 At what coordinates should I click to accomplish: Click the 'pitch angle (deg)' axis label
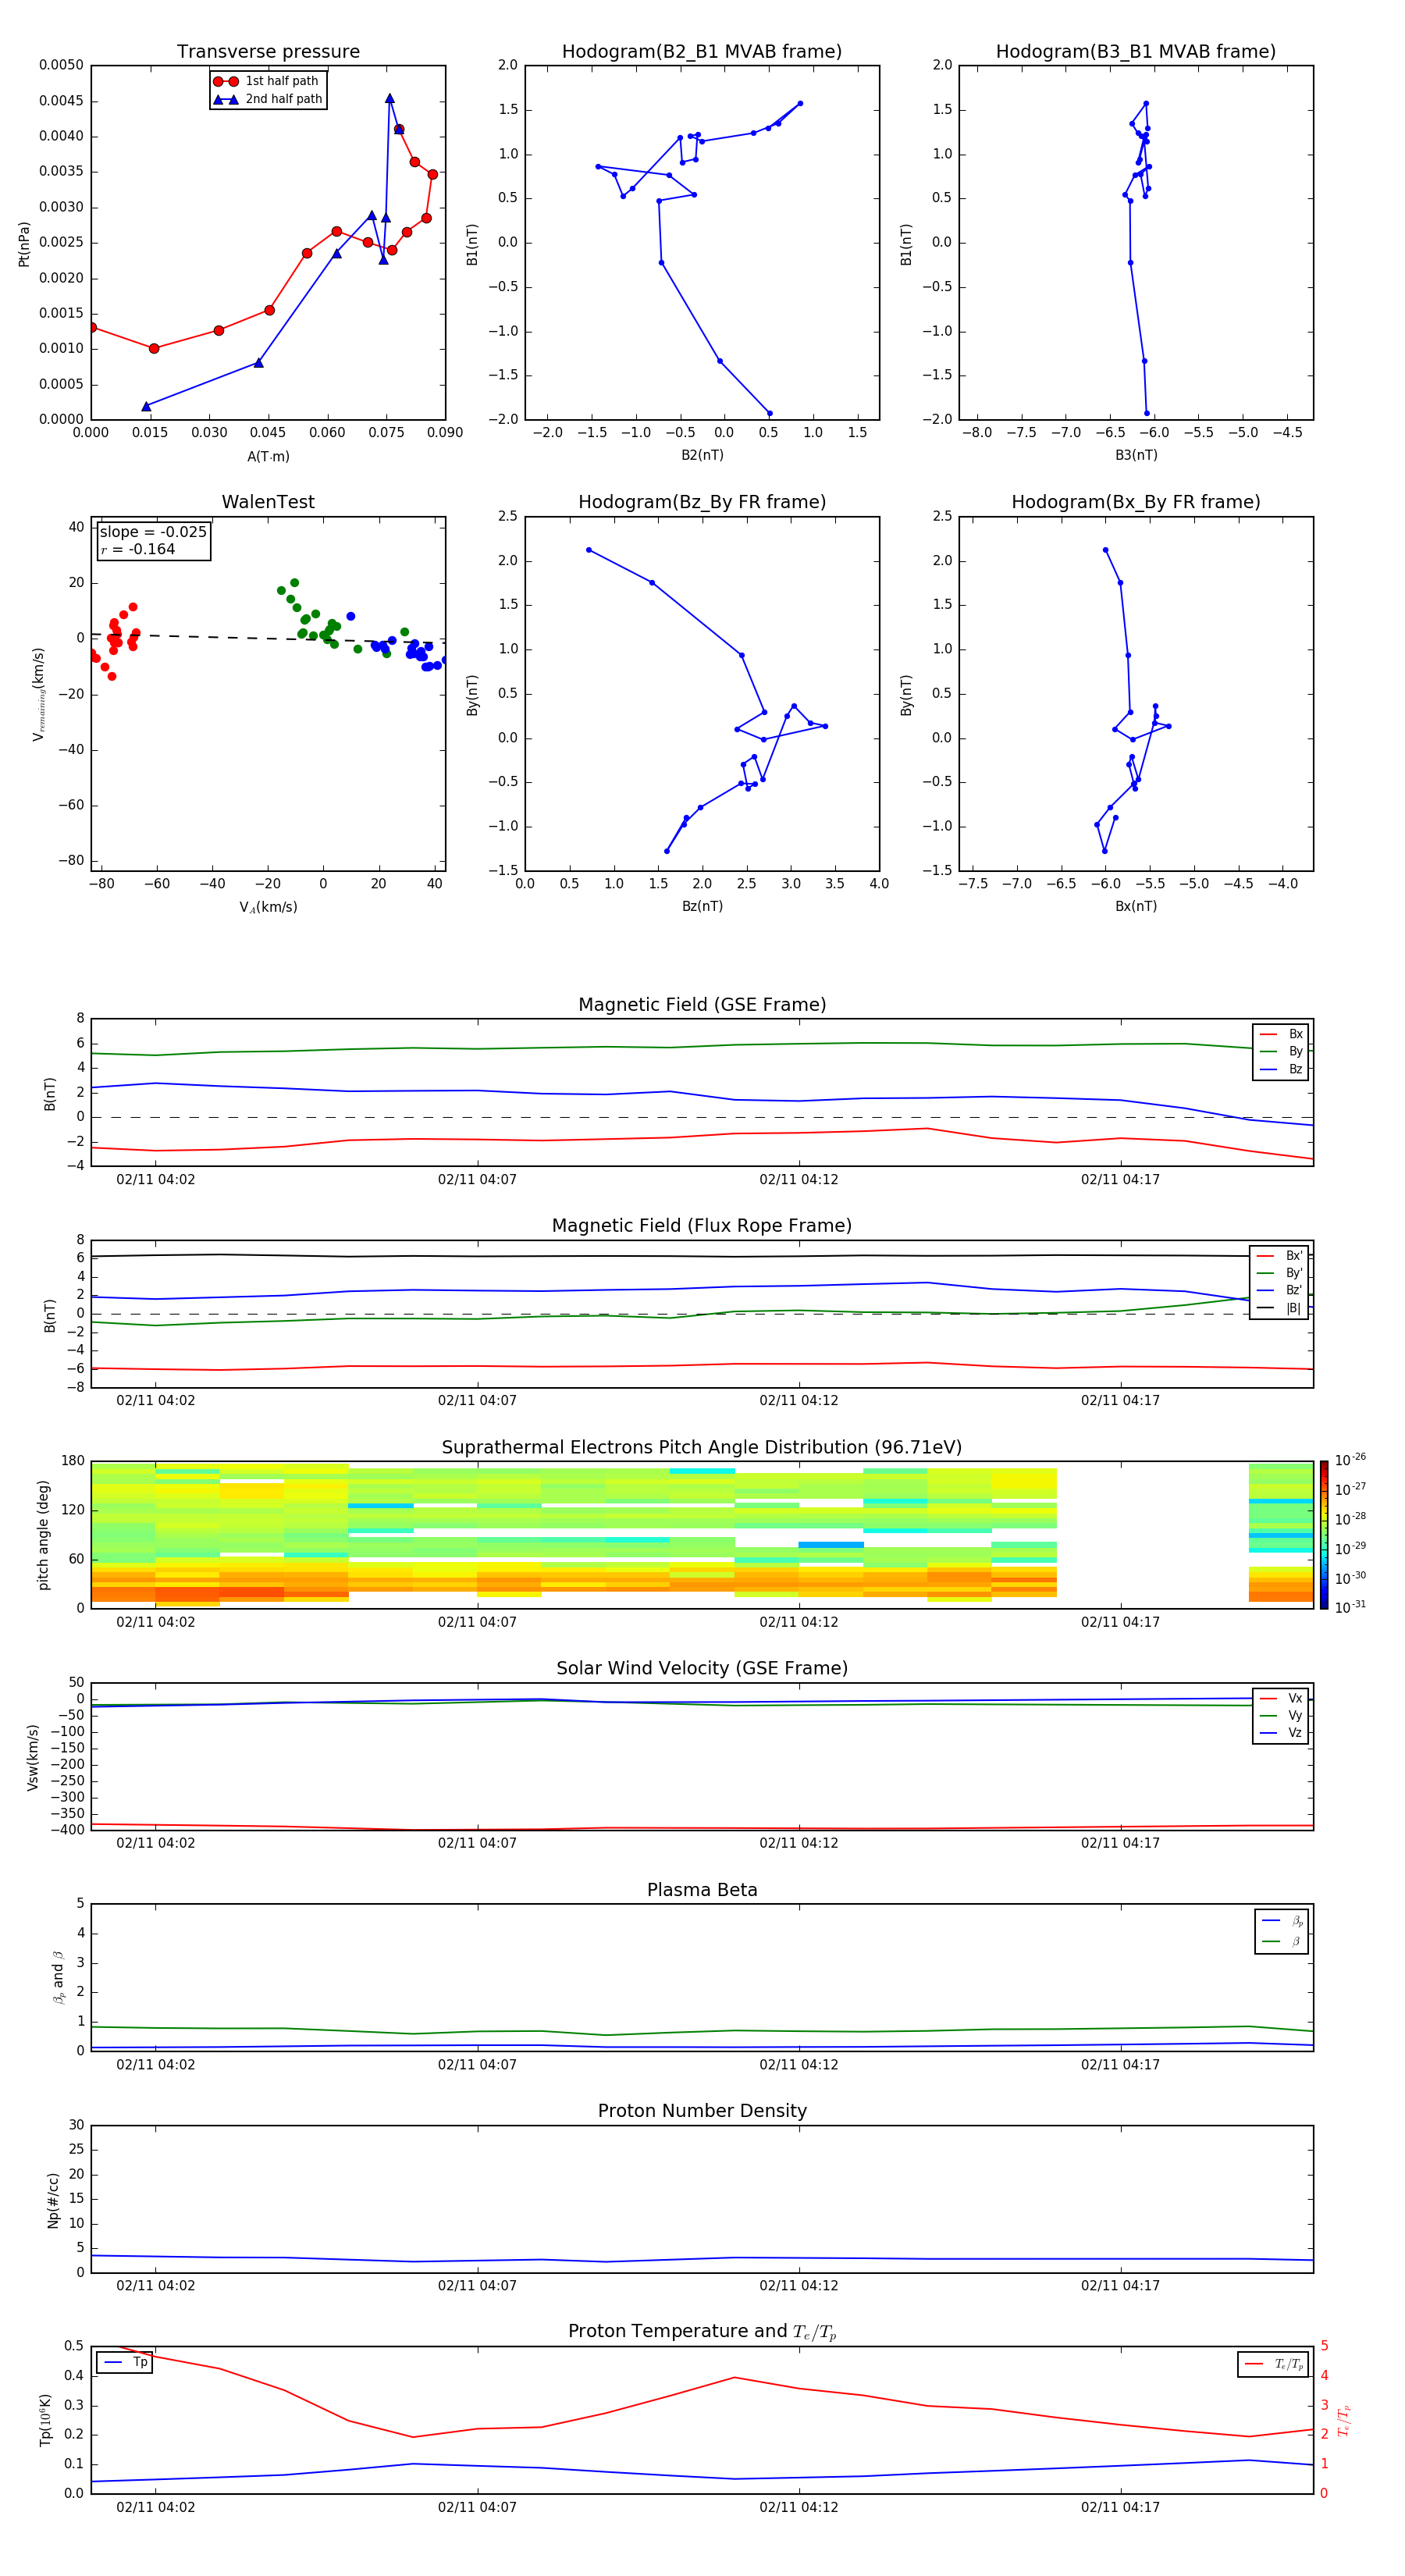pos(43,1535)
